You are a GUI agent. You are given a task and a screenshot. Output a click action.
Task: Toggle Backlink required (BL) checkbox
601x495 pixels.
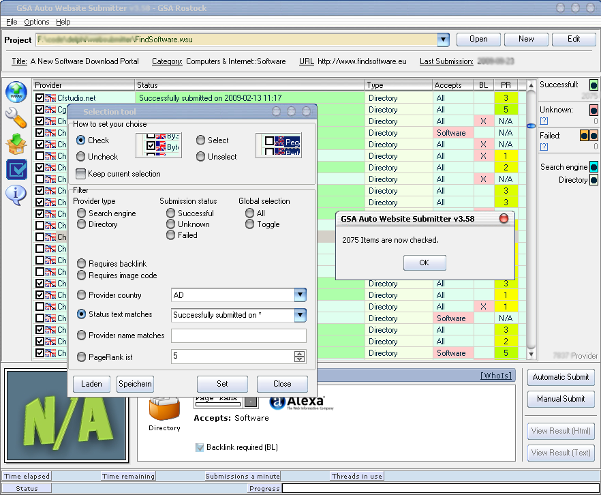click(199, 447)
